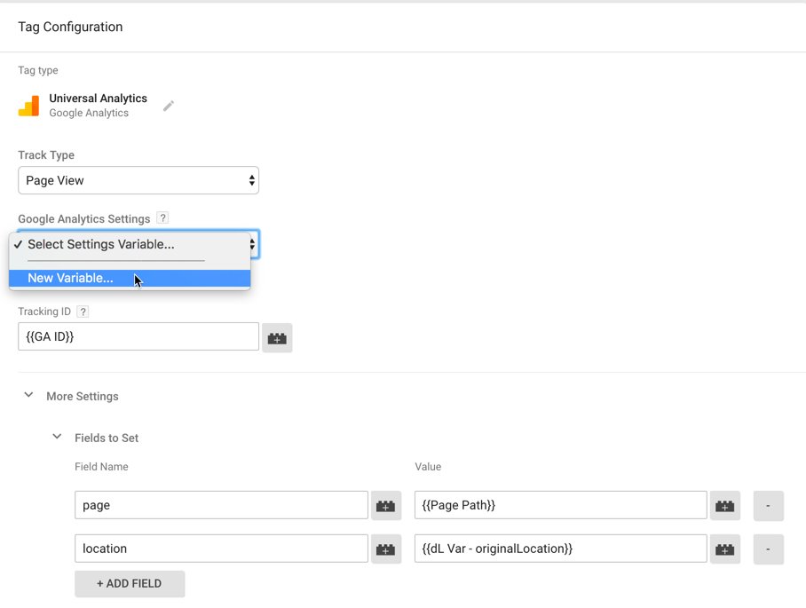Open variable picker next to Page Path value
Viewport: 806px width, 608px height.
pyautogui.click(x=725, y=506)
